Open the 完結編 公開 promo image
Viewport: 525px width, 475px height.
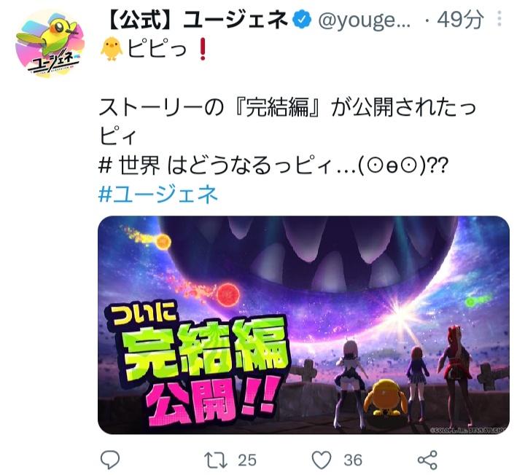[303, 325]
